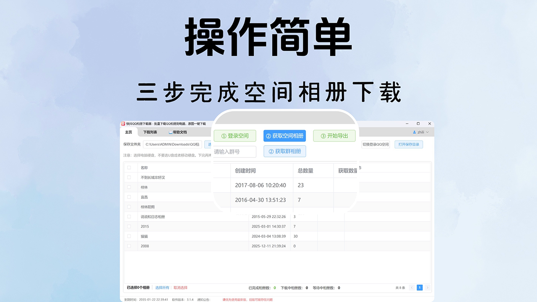Click the 打开保存目录 button
The image size is (537, 302).
tap(408, 144)
